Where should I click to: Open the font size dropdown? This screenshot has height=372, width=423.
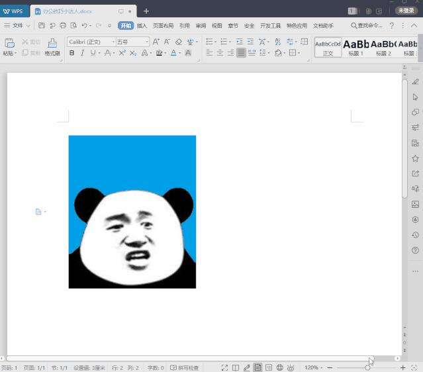(x=147, y=42)
